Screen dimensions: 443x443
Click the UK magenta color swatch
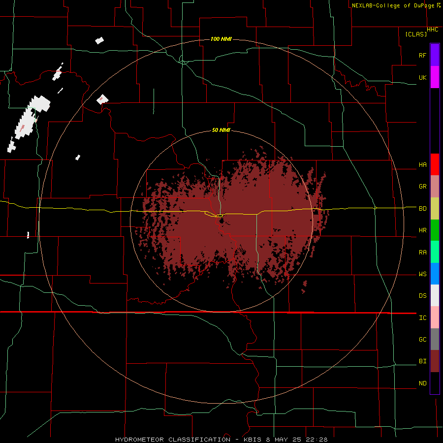pos(435,77)
